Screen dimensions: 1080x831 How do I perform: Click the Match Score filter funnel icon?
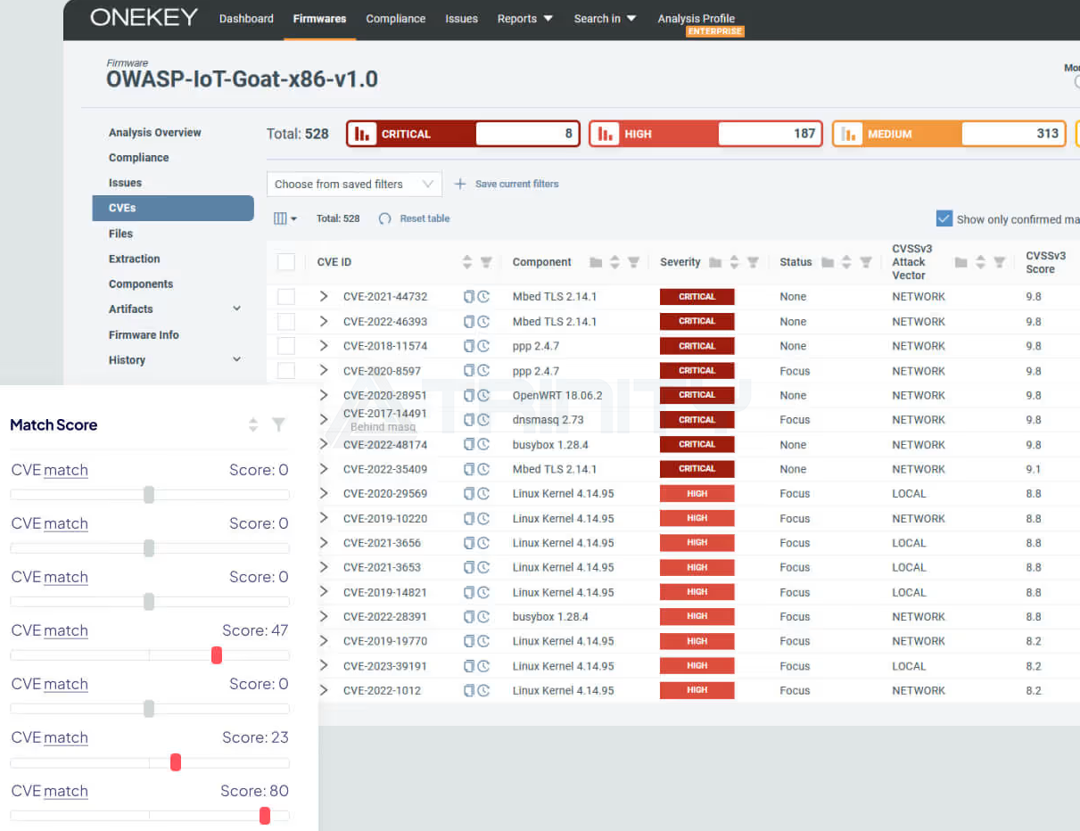(x=278, y=425)
